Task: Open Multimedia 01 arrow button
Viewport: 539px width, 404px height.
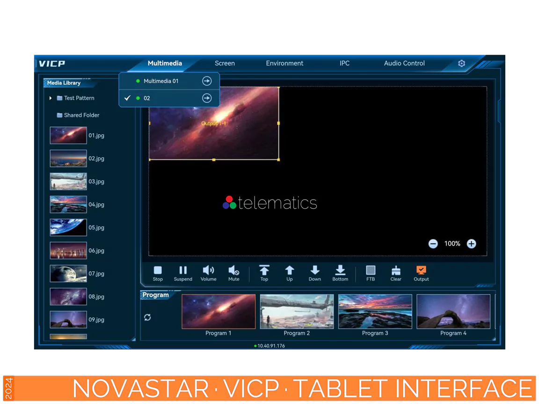Action: coord(207,81)
